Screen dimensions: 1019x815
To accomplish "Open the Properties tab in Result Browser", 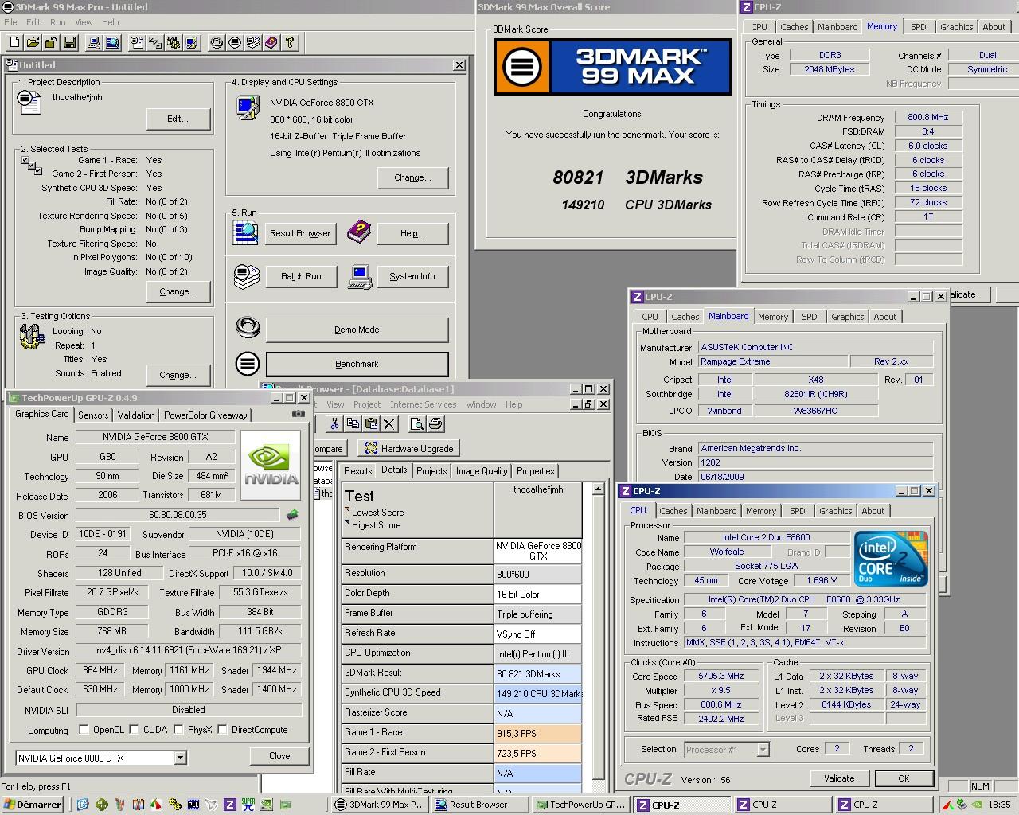I will coord(535,470).
